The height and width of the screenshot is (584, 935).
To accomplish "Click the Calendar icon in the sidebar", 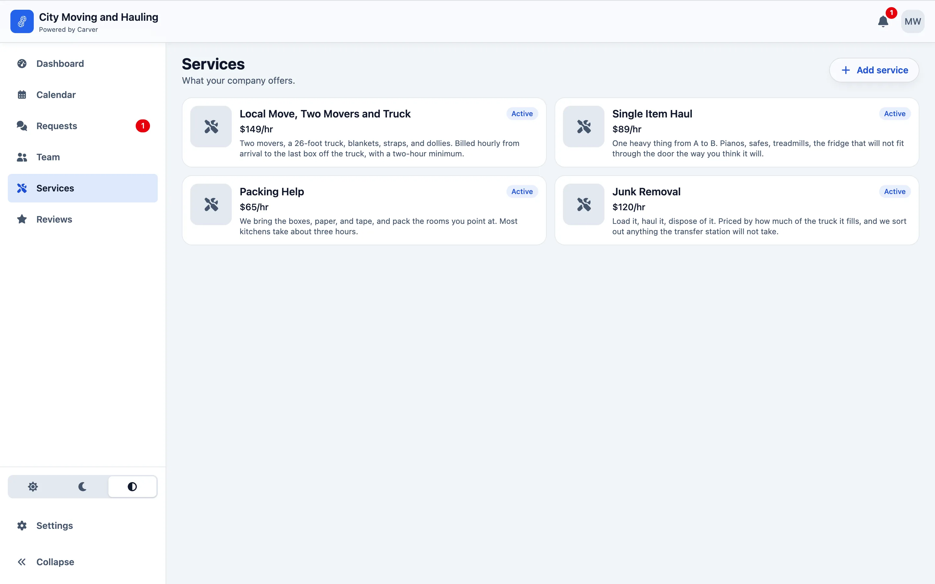I will click(x=22, y=95).
